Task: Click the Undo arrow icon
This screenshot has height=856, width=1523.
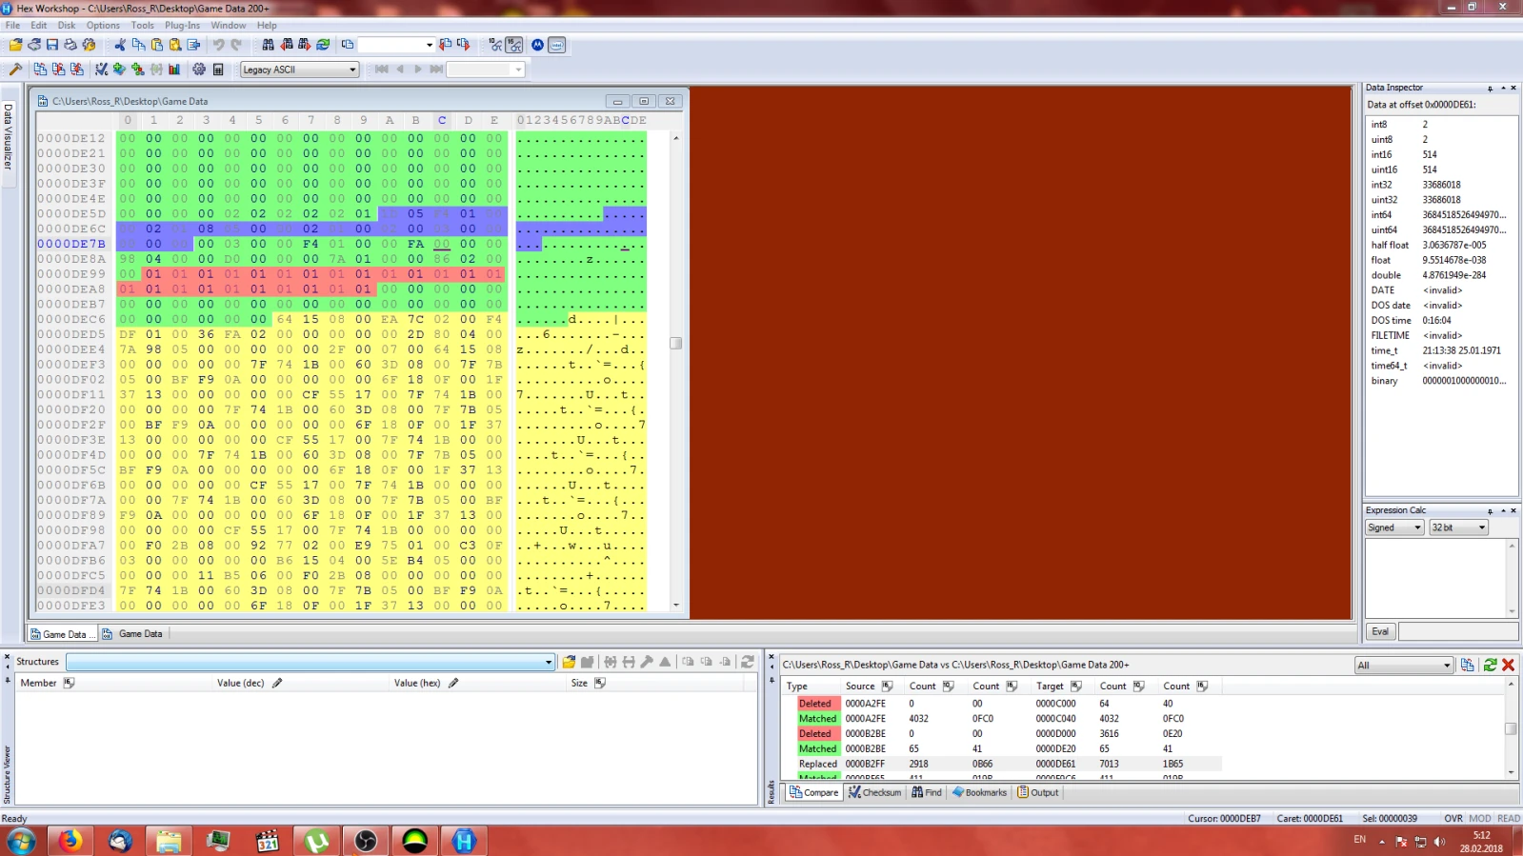Action: (218, 45)
